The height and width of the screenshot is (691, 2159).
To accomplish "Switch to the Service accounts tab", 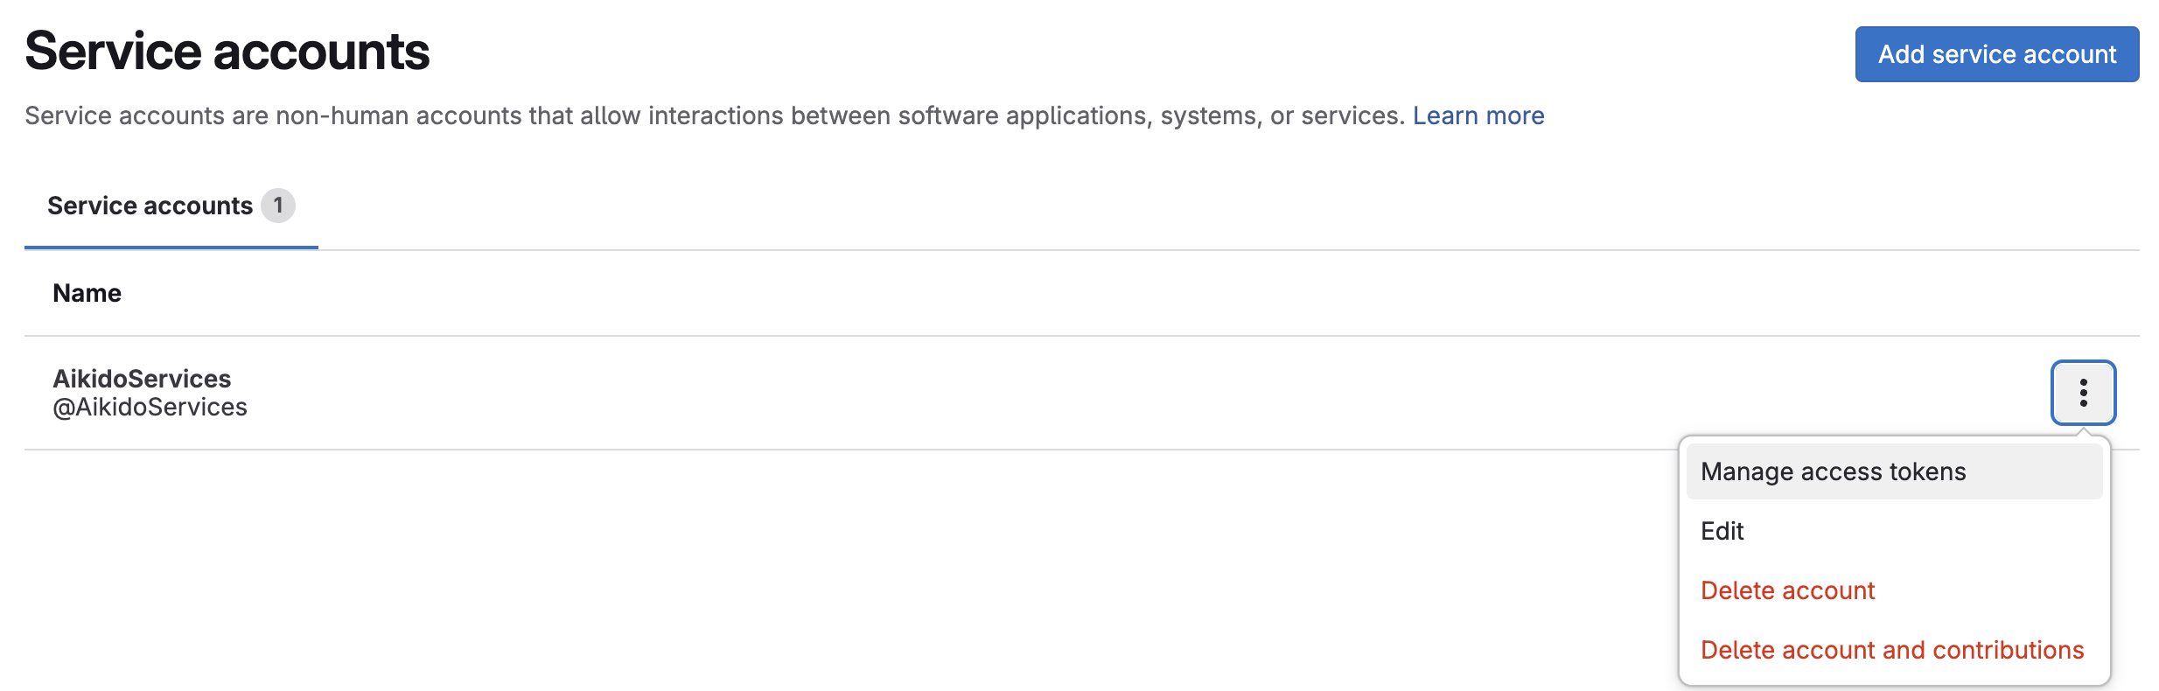I will point(150,206).
